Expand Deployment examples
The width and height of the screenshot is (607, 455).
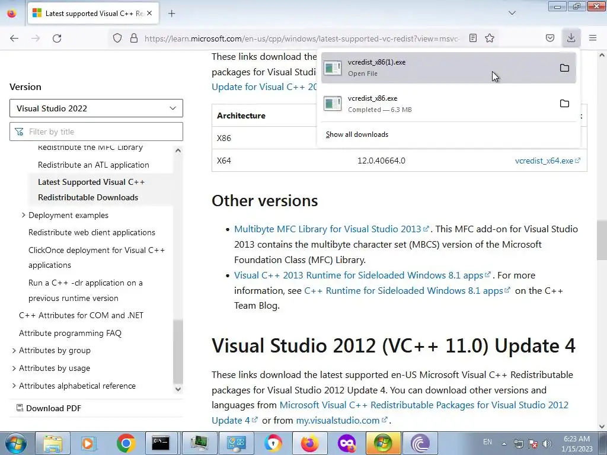tap(24, 215)
